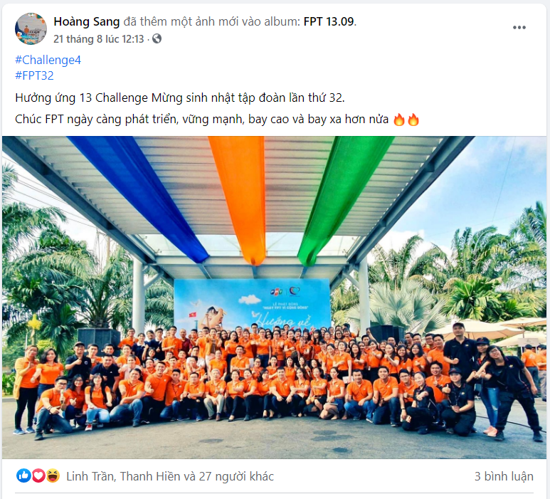
Task: Click the second fire emoji in caption
Action: pyautogui.click(x=413, y=120)
